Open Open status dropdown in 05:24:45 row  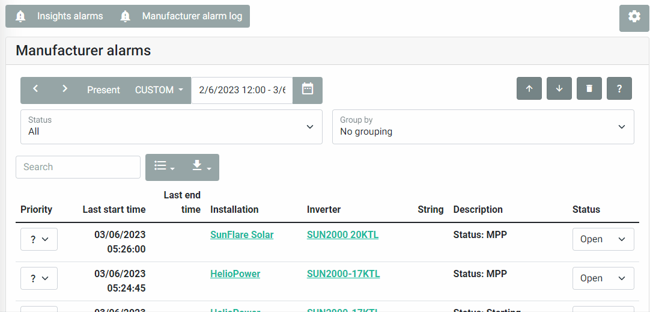pos(603,278)
